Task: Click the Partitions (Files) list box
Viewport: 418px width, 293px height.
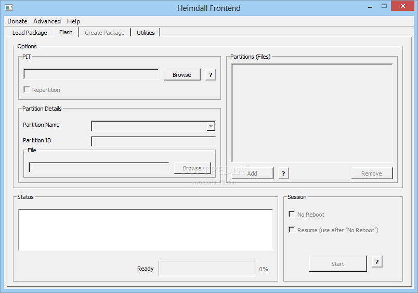Action: (312, 113)
